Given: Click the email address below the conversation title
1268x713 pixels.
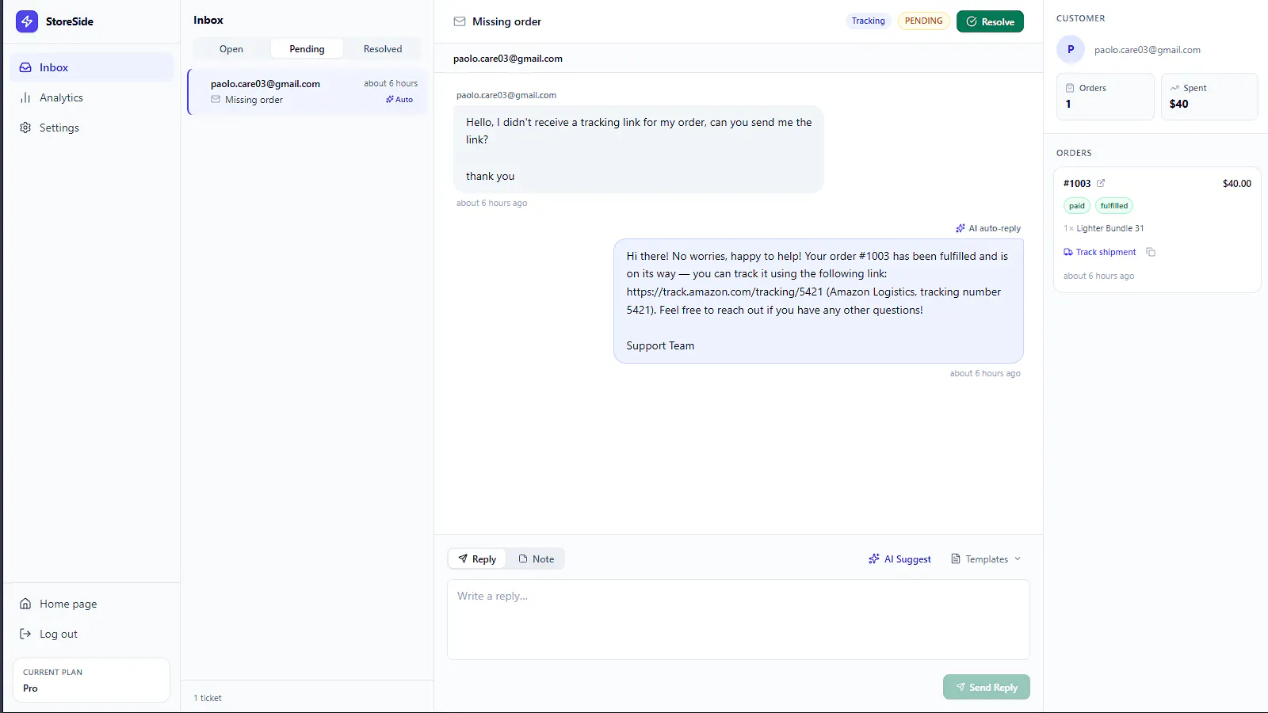Looking at the screenshot, I should coord(508,59).
